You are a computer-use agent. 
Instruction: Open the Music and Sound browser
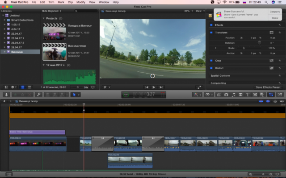pos(233,95)
